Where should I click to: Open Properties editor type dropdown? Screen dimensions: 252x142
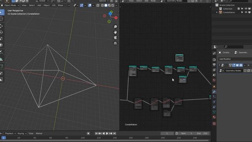coord(216,47)
